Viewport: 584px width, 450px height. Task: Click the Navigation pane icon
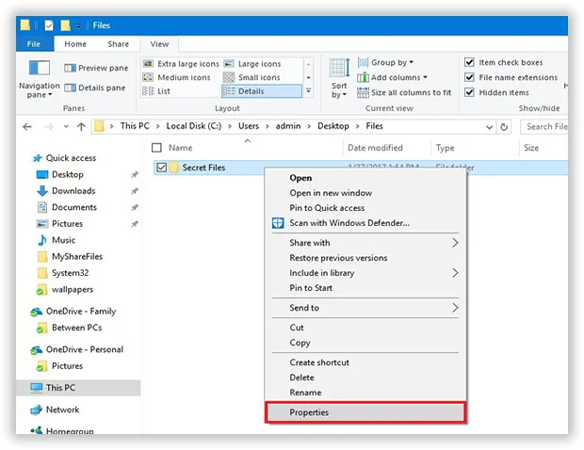[x=40, y=69]
